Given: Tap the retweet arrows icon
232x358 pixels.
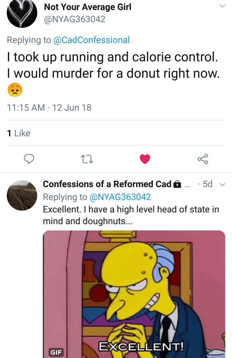Looking at the screenshot, I should tap(86, 159).
